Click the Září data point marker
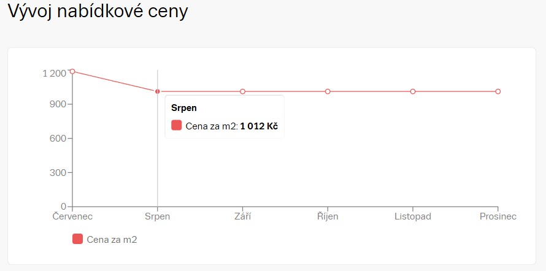The height and width of the screenshot is (271, 546). (x=243, y=91)
